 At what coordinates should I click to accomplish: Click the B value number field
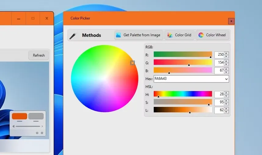pos(219,70)
